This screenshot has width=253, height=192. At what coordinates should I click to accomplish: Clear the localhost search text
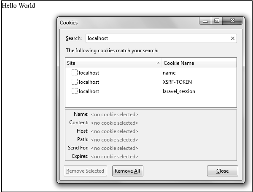pos(232,38)
